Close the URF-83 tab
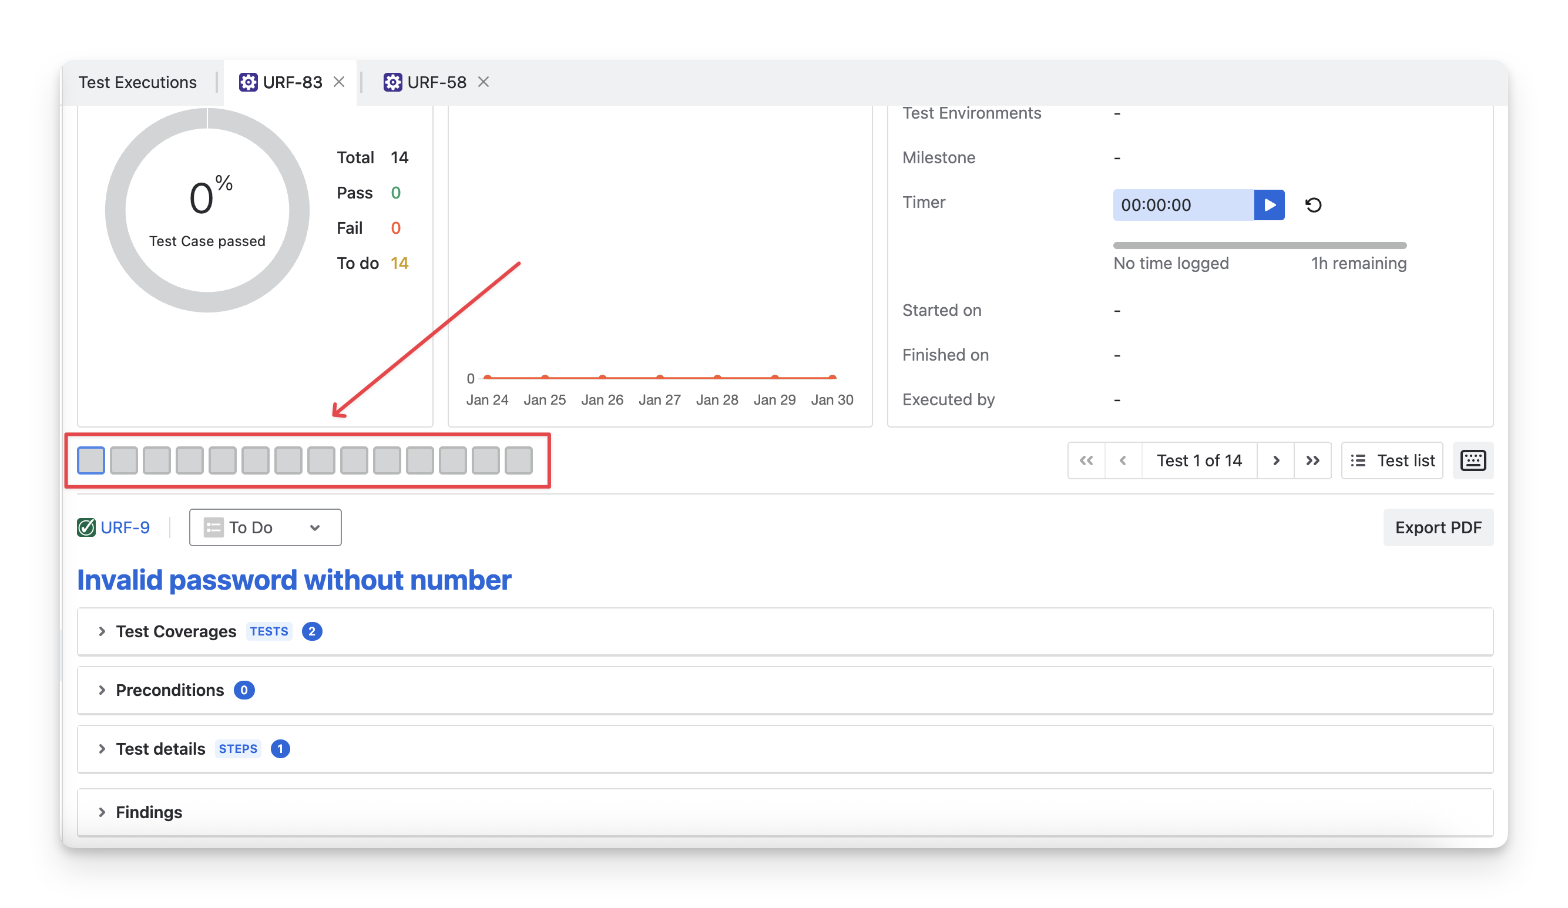Image resolution: width=1568 pixels, height=908 pixels. [339, 82]
